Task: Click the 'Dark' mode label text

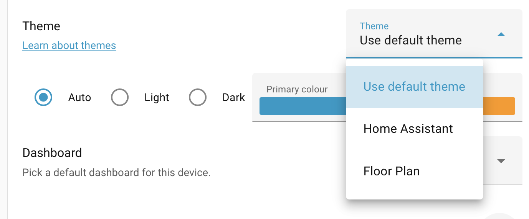Action: 233,98
